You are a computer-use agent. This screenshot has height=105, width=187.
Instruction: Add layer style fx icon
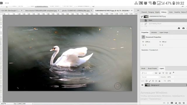pyautogui.click(x=168, y=103)
